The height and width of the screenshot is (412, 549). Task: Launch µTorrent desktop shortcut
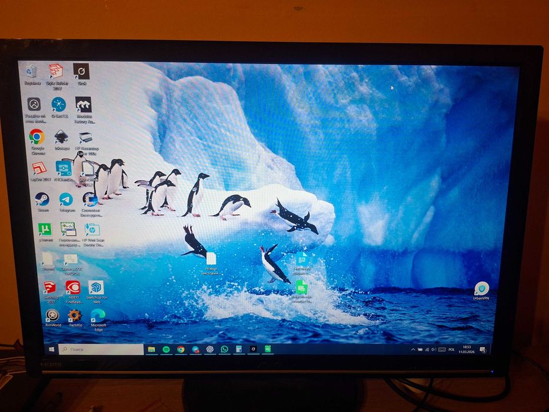tap(45, 232)
